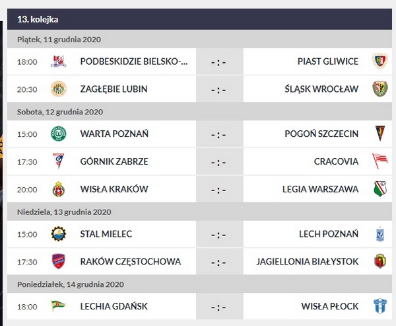The width and height of the screenshot is (396, 326).
Task: Click the Wisła Kraków vs Legia score
Action: click(218, 189)
